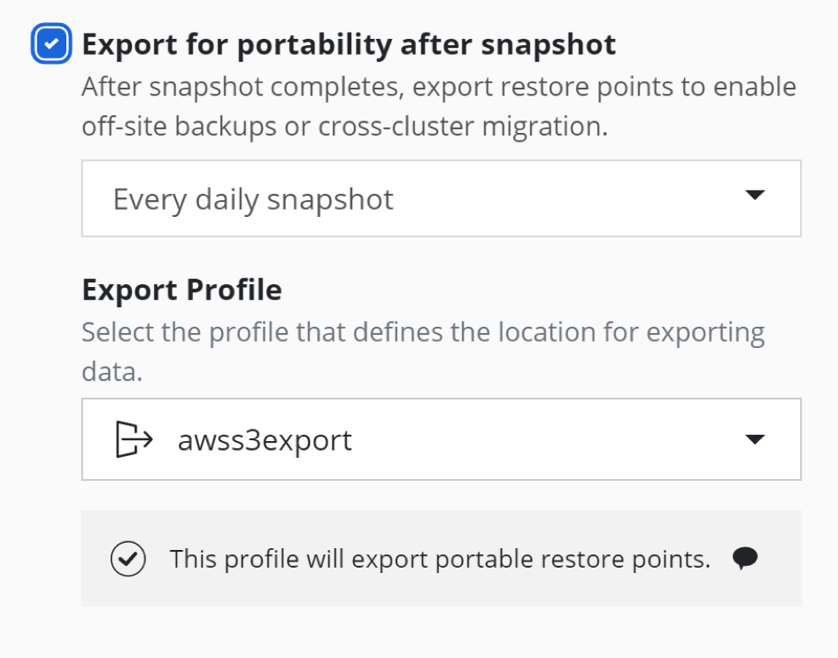Click the arrow on snapshot frequency dropdown
The width and height of the screenshot is (838, 658).
click(x=755, y=195)
